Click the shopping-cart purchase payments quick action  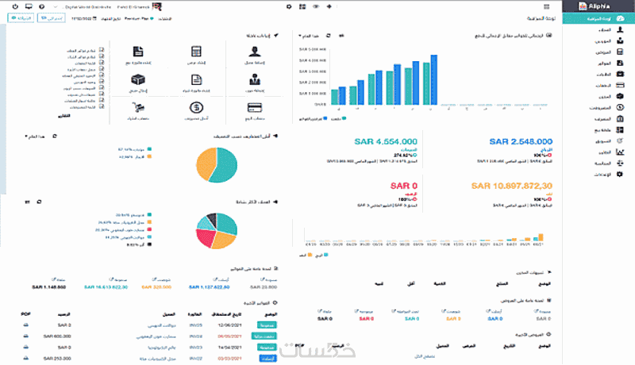(x=138, y=108)
